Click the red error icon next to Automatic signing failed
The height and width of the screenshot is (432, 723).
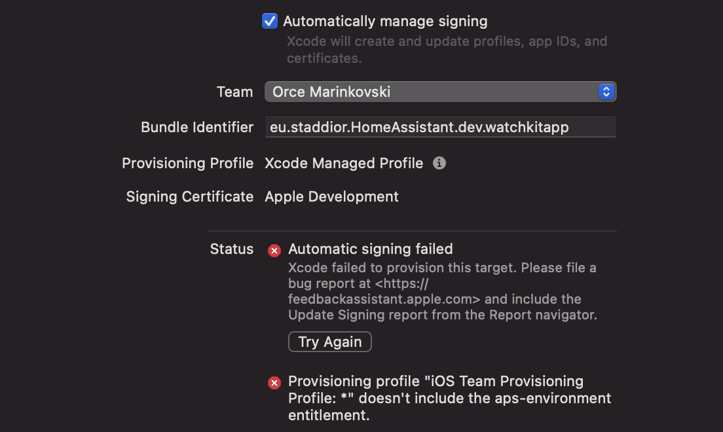pyautogui.click(x=274, y=250)
